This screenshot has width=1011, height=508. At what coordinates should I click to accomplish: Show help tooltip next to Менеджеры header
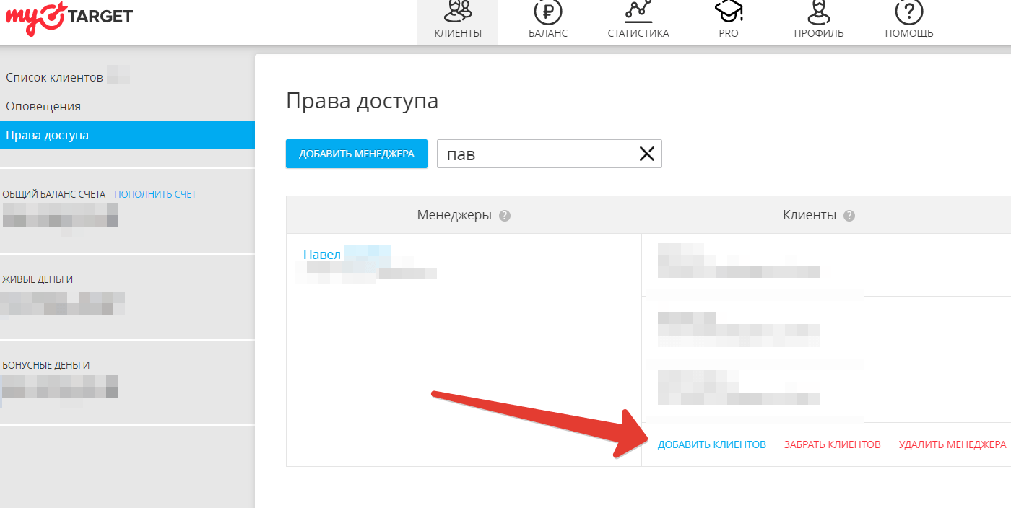(x=505, y=216)
